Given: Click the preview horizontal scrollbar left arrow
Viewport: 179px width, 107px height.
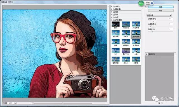Looking at the screenshot, I should click(32, 103).
